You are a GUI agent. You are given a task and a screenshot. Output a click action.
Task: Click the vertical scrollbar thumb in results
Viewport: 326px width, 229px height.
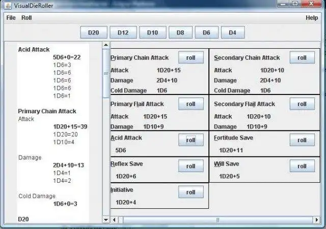point(106,73)
